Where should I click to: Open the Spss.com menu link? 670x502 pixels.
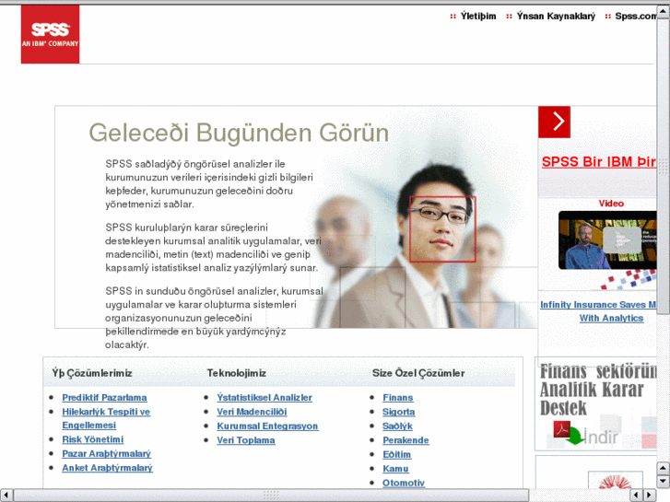[x=635, y=17]
